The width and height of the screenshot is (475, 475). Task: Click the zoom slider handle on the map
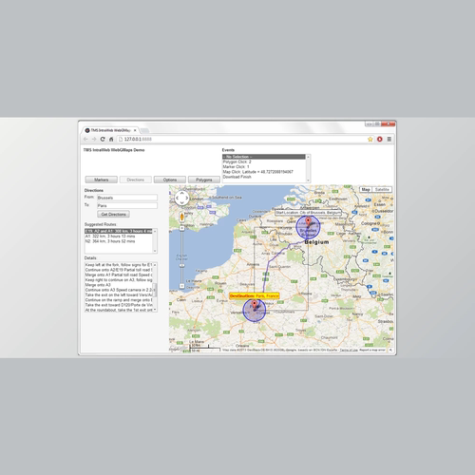pos(181,266)
